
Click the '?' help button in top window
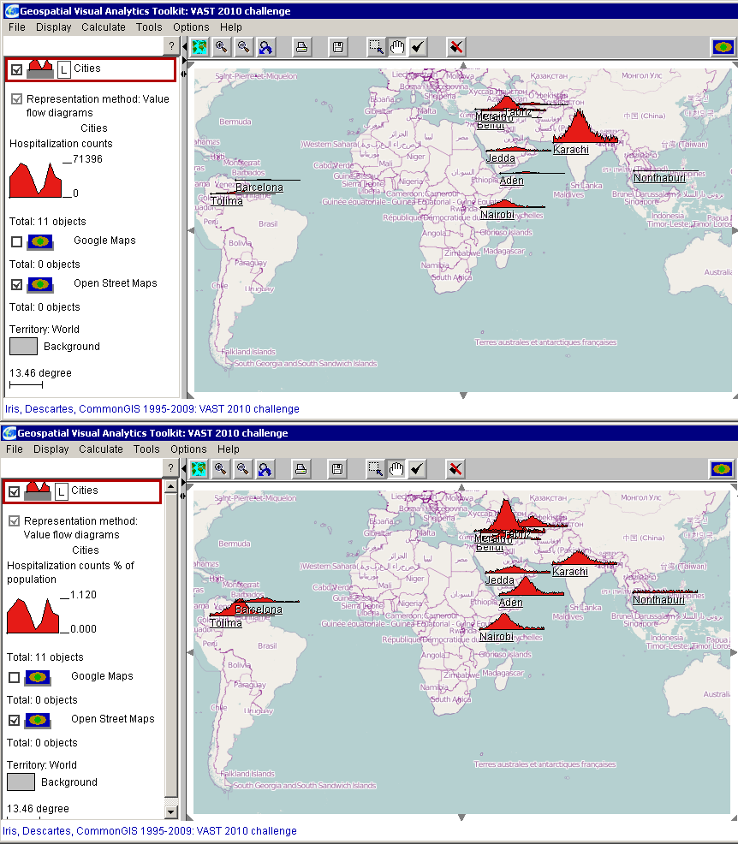[171, 46]
